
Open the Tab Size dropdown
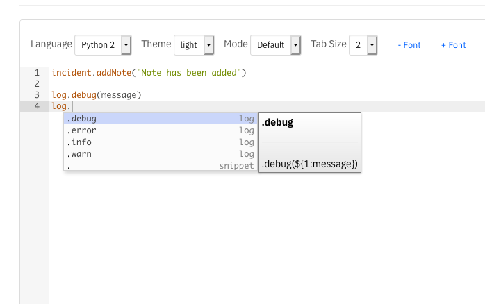point(363,45)
